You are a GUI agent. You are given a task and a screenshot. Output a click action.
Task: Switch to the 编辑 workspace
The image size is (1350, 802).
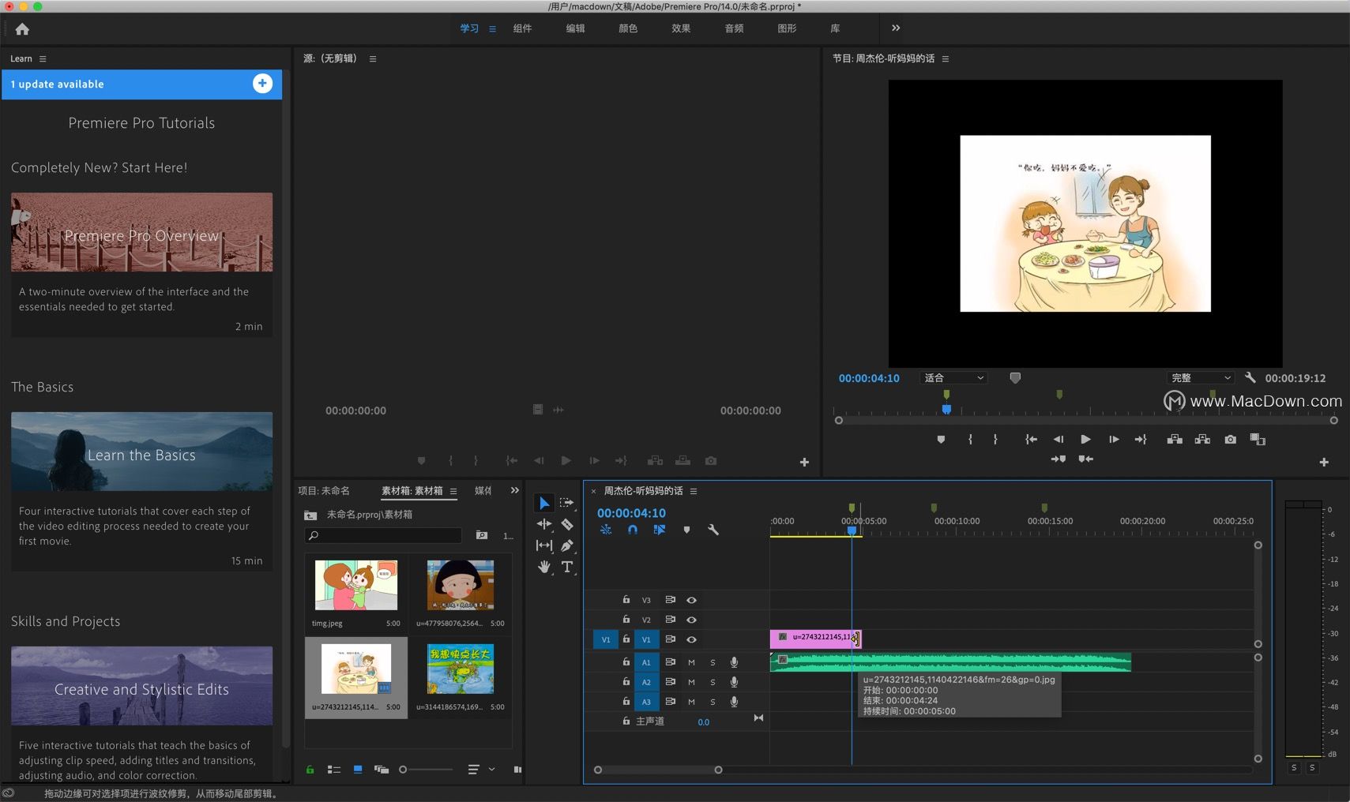click(x=575, y=28)
